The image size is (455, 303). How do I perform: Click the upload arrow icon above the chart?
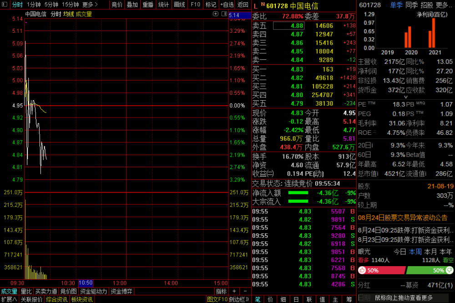point(215,14)
